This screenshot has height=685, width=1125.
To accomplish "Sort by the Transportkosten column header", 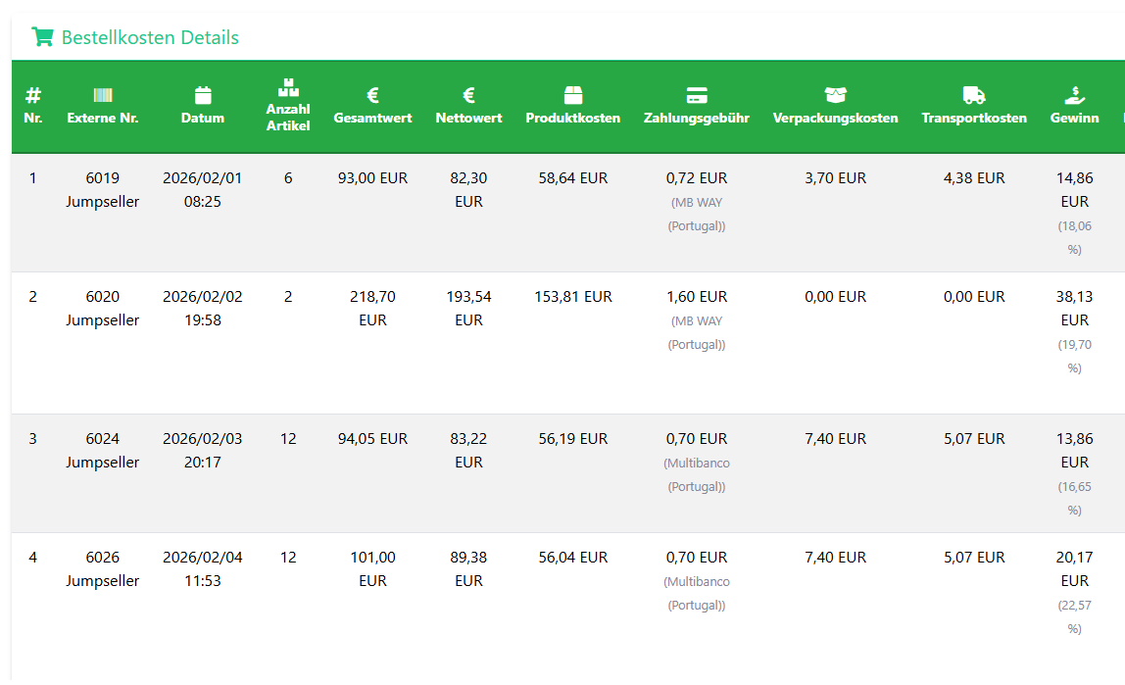I will pos(974,118).
